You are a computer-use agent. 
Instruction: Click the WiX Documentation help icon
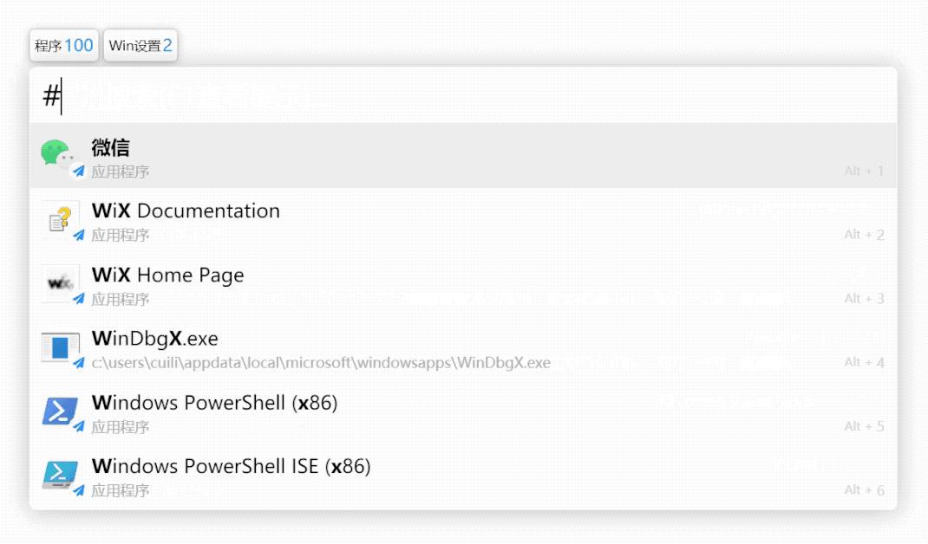click(59, 220)
